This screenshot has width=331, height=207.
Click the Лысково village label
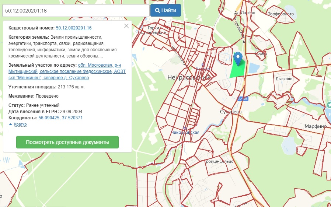[284, 79]
